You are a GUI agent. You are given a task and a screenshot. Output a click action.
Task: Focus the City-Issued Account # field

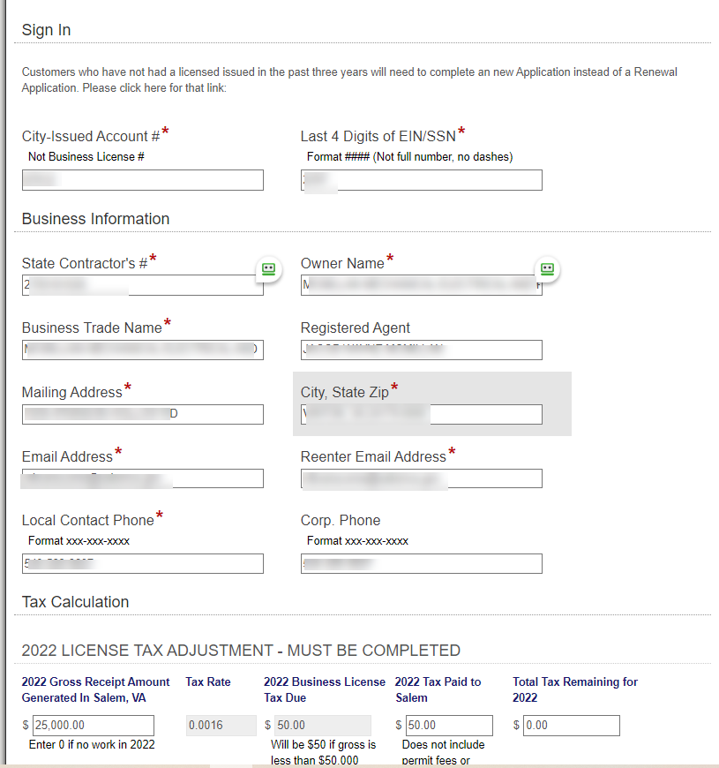coord(142,180)
